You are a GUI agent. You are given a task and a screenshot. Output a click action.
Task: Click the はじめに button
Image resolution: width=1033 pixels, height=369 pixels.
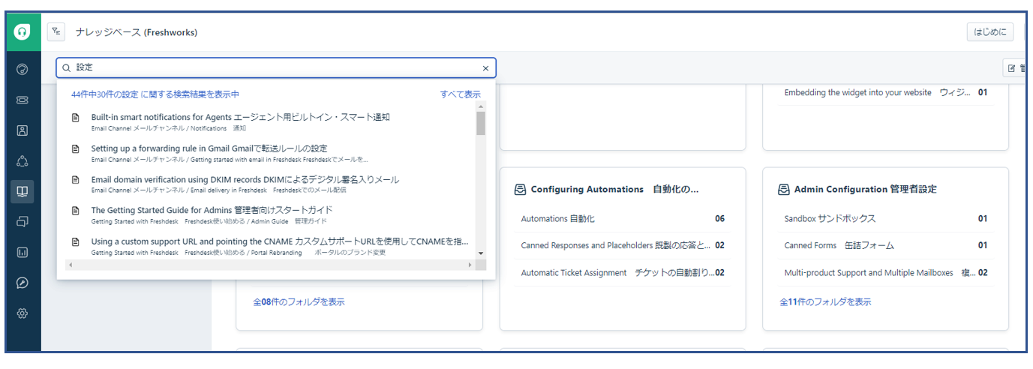(990, 32)
